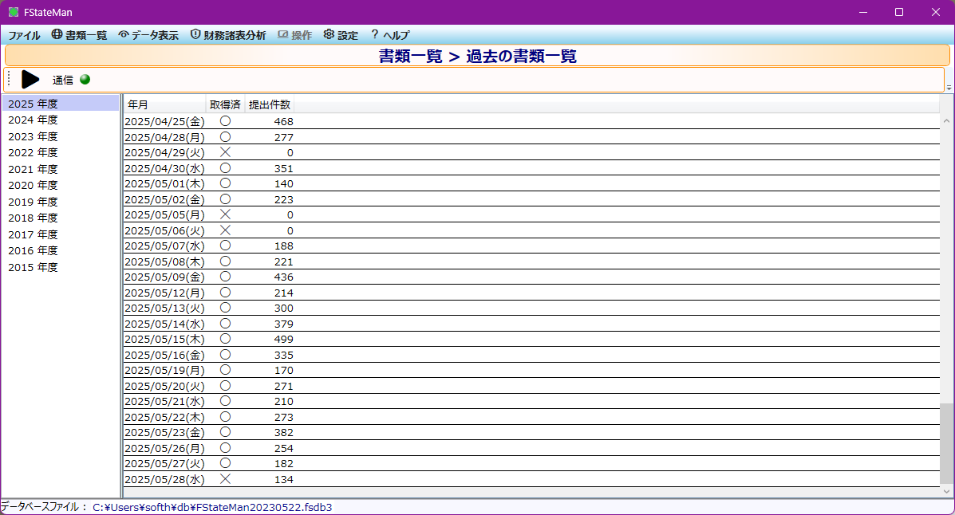955x515 pixels.
Task: Open the データ表示 menu
Action: pyautogui.click(x=148, y=35)
